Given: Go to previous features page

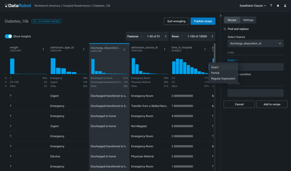Looking at the screenshot, I should pos(142,36).
